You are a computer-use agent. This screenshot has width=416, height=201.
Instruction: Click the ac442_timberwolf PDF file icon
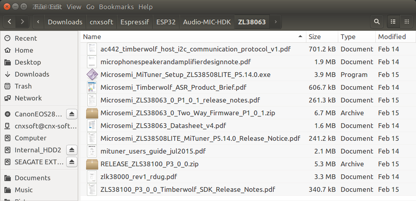[92, 49]
